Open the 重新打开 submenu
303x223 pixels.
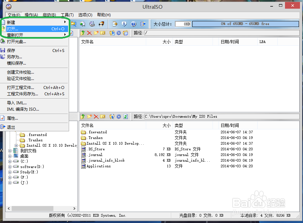(x=34, y=35)
